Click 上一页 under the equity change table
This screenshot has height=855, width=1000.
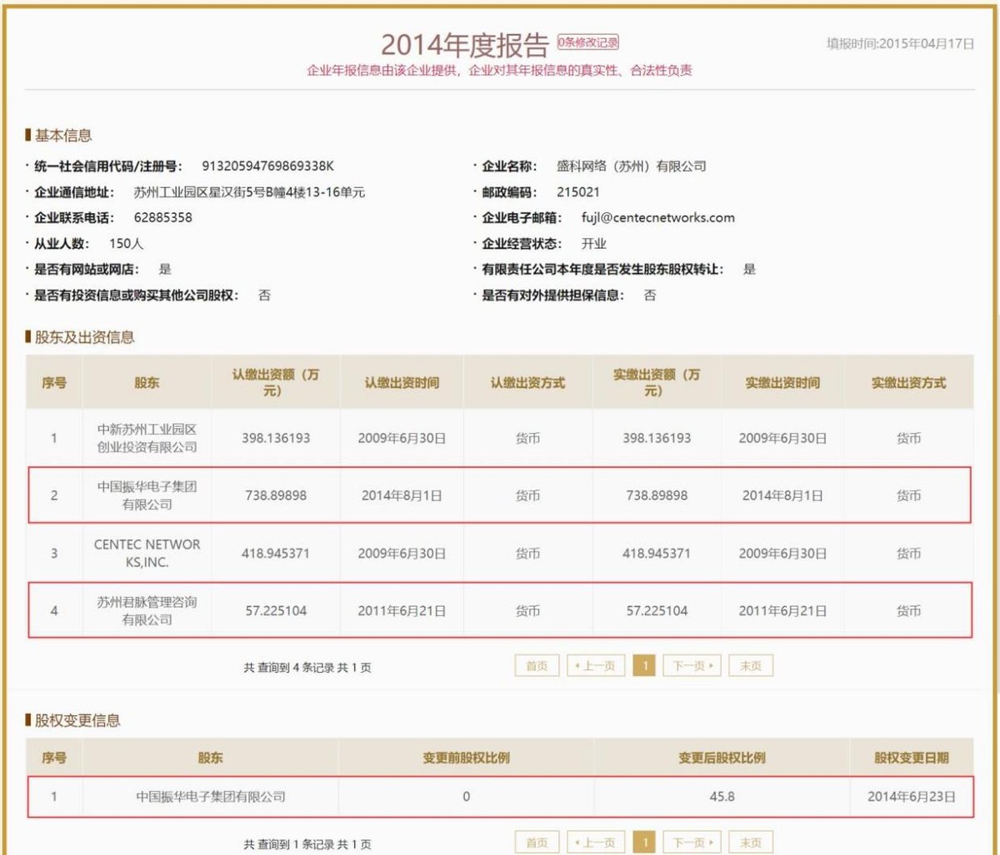596,842
